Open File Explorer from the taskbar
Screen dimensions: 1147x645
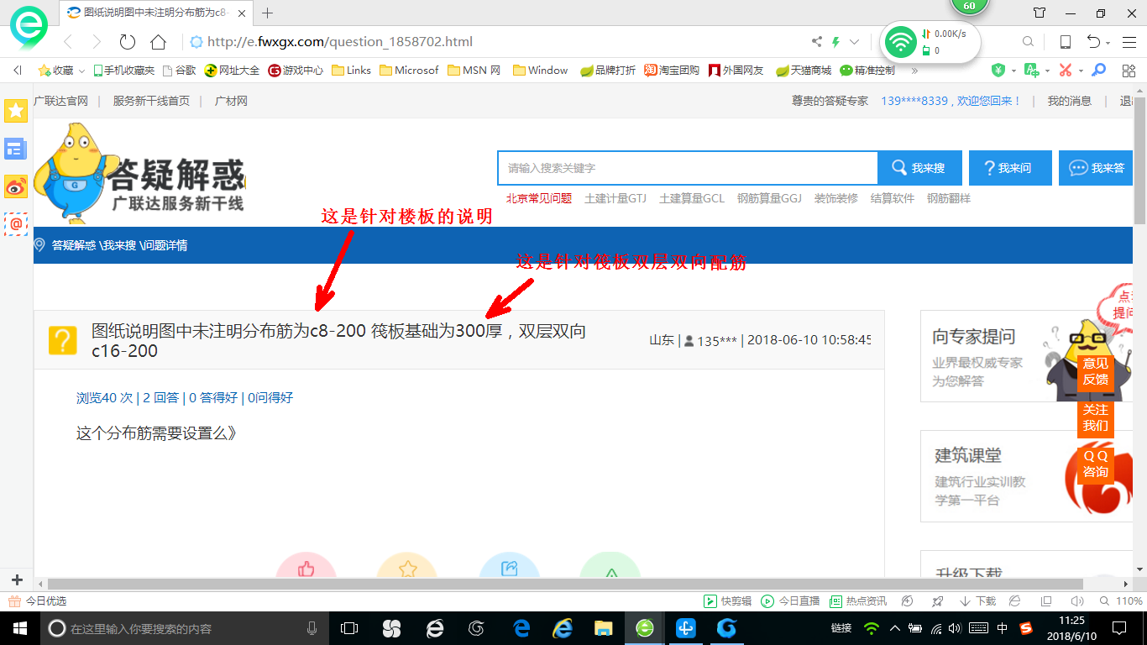coord(603,628)
